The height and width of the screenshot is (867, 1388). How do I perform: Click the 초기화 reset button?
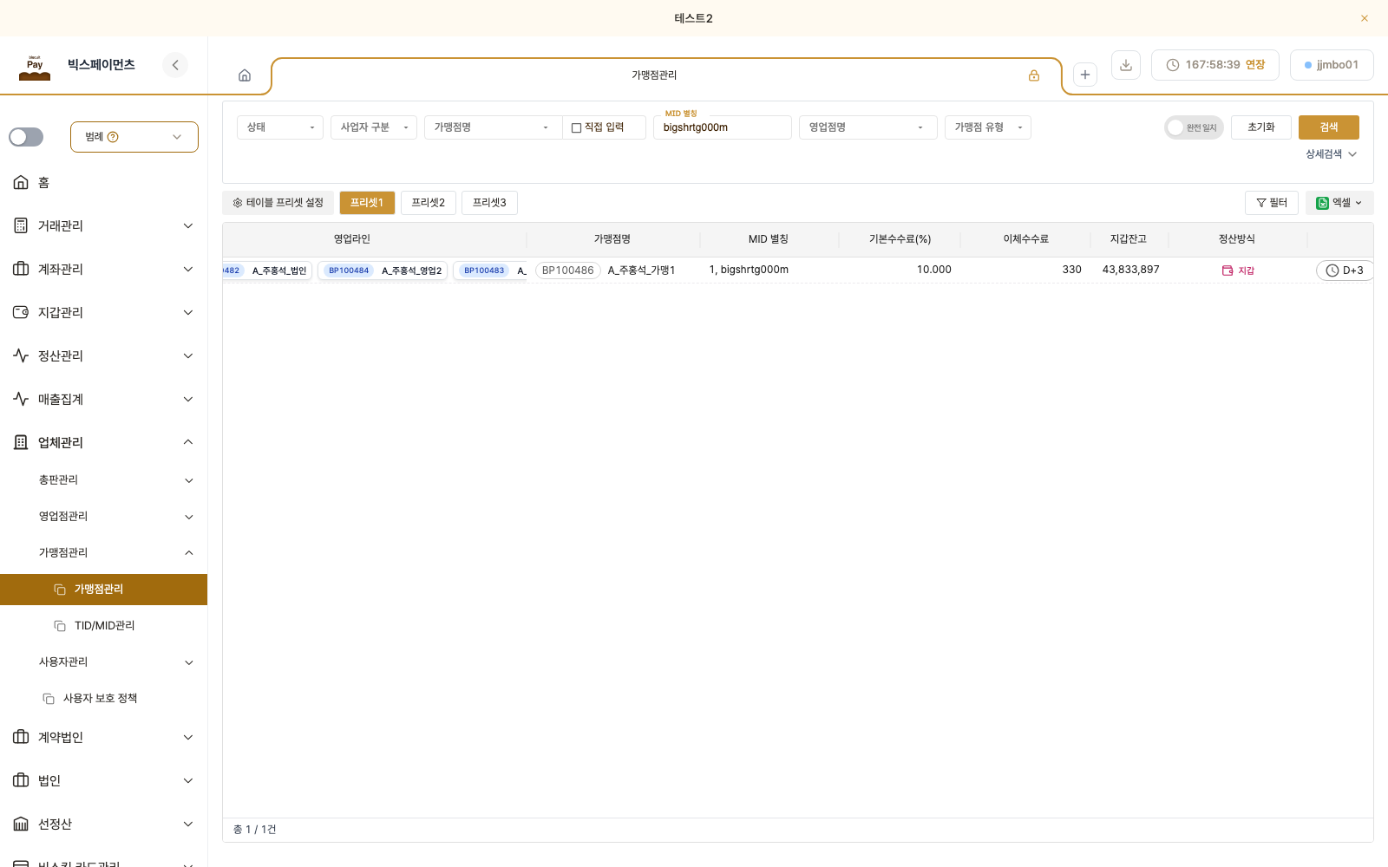click(1261, 127)
